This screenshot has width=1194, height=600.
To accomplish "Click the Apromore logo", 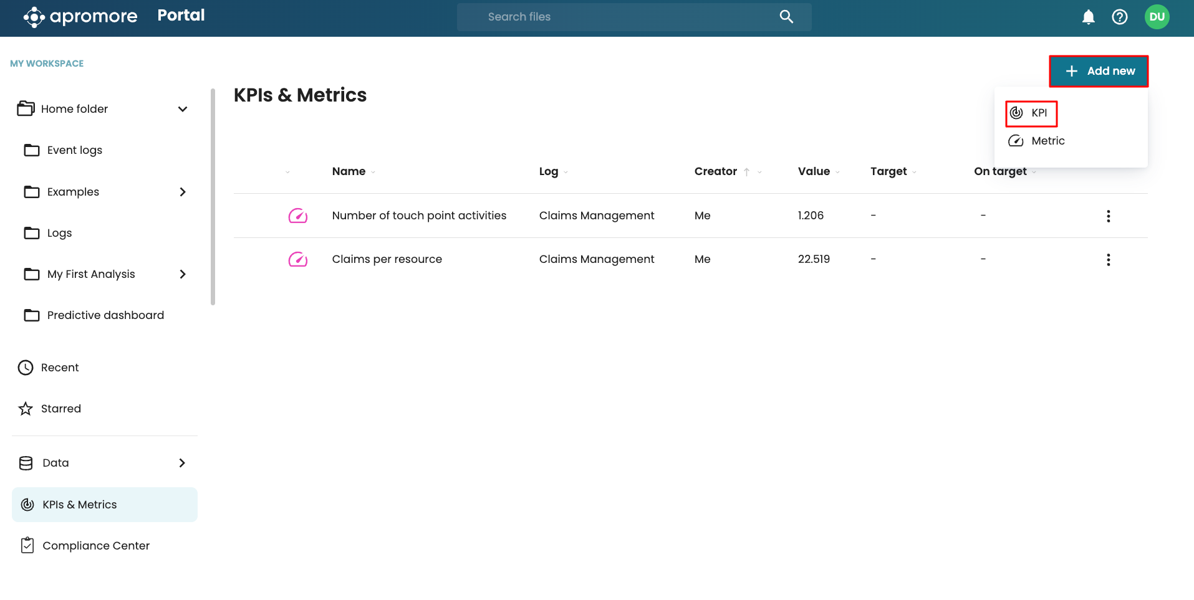I will click(80, 17).
